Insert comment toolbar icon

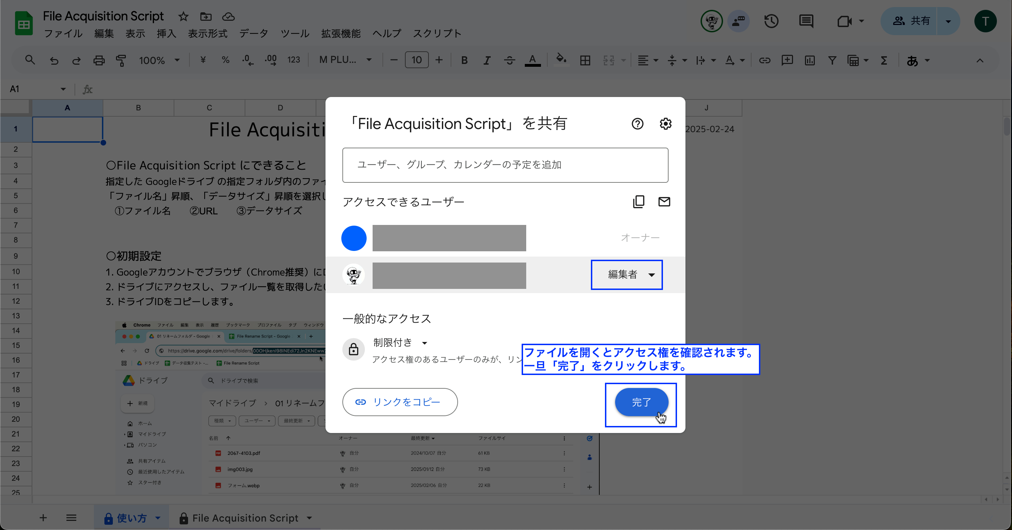(x=787, y=60)
